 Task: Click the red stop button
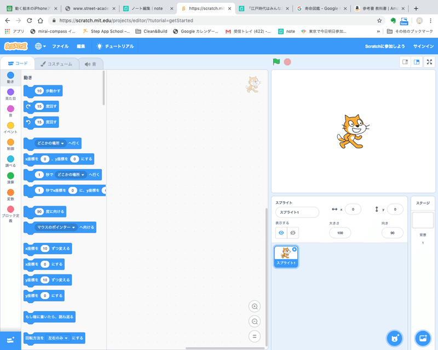pyautogui.click(x=287, y=62)
